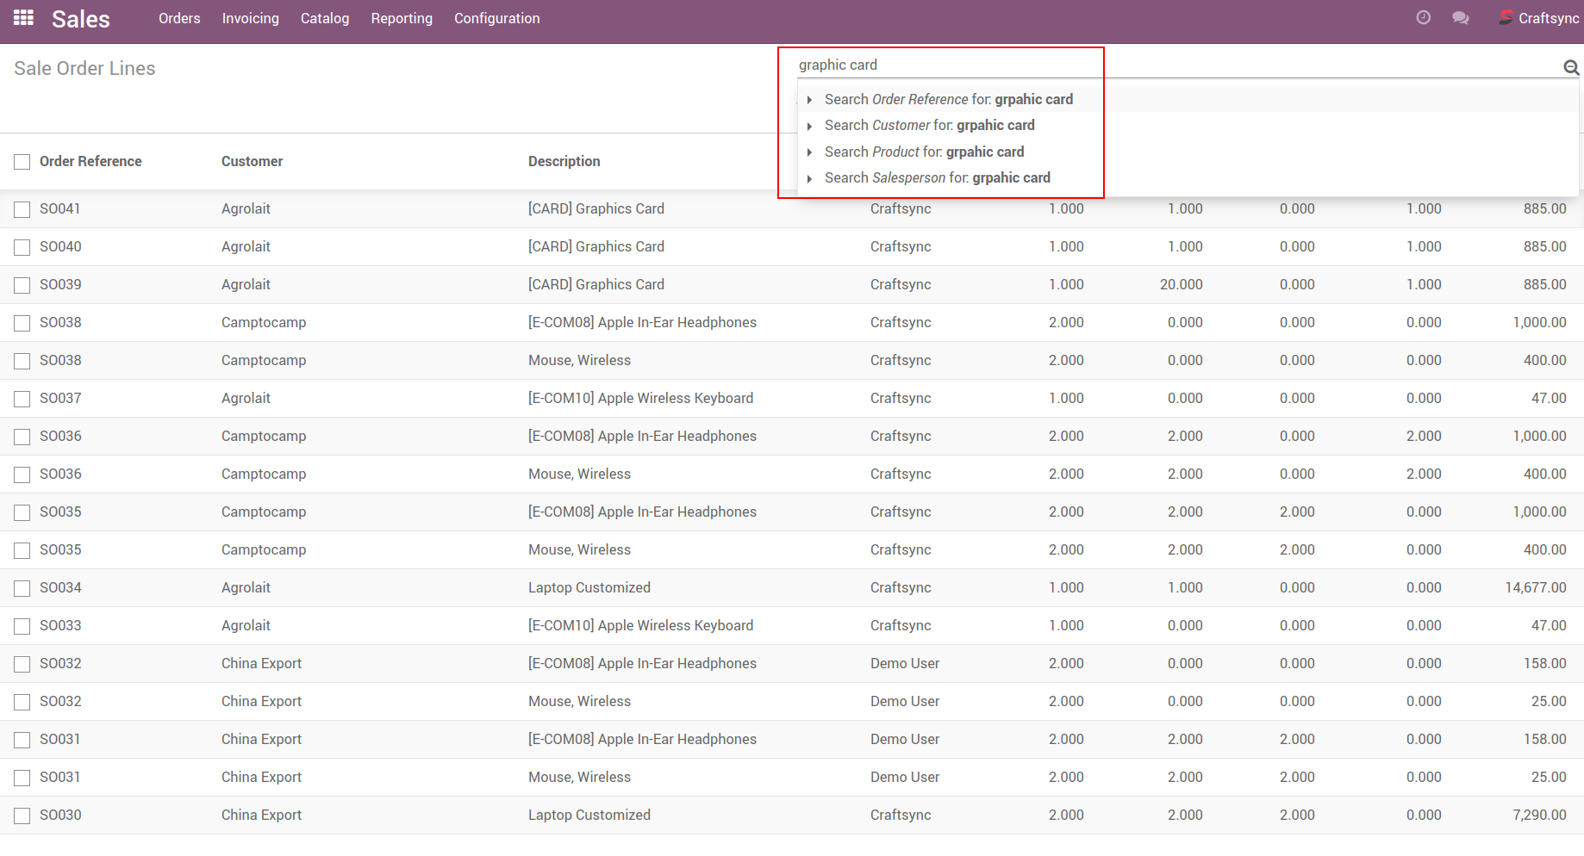Expand the Search Salesperson suggestion arrow

coord(809,178)
